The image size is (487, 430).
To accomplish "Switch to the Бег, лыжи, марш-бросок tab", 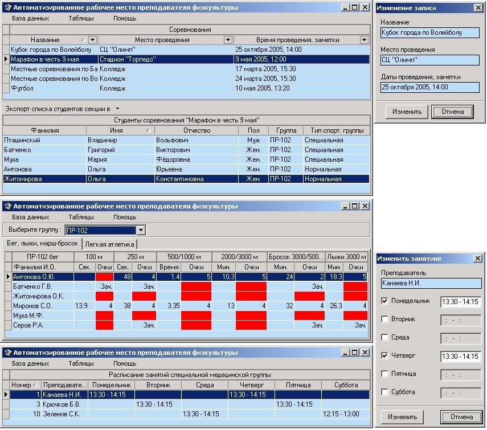I will point(42,243).
